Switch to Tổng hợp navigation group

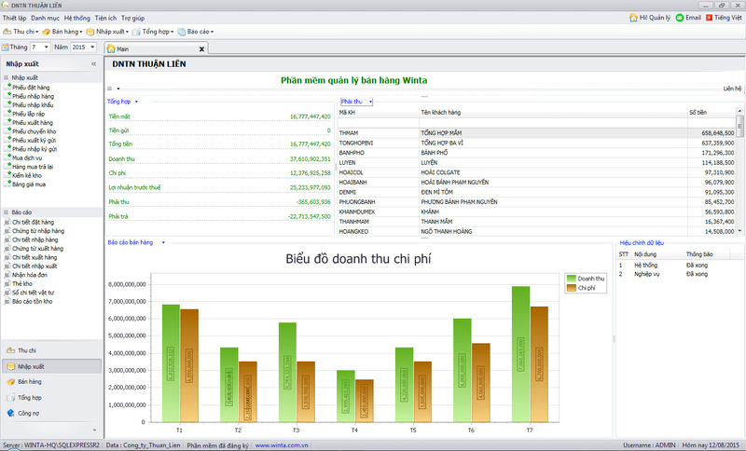click(x=51, y=397)
